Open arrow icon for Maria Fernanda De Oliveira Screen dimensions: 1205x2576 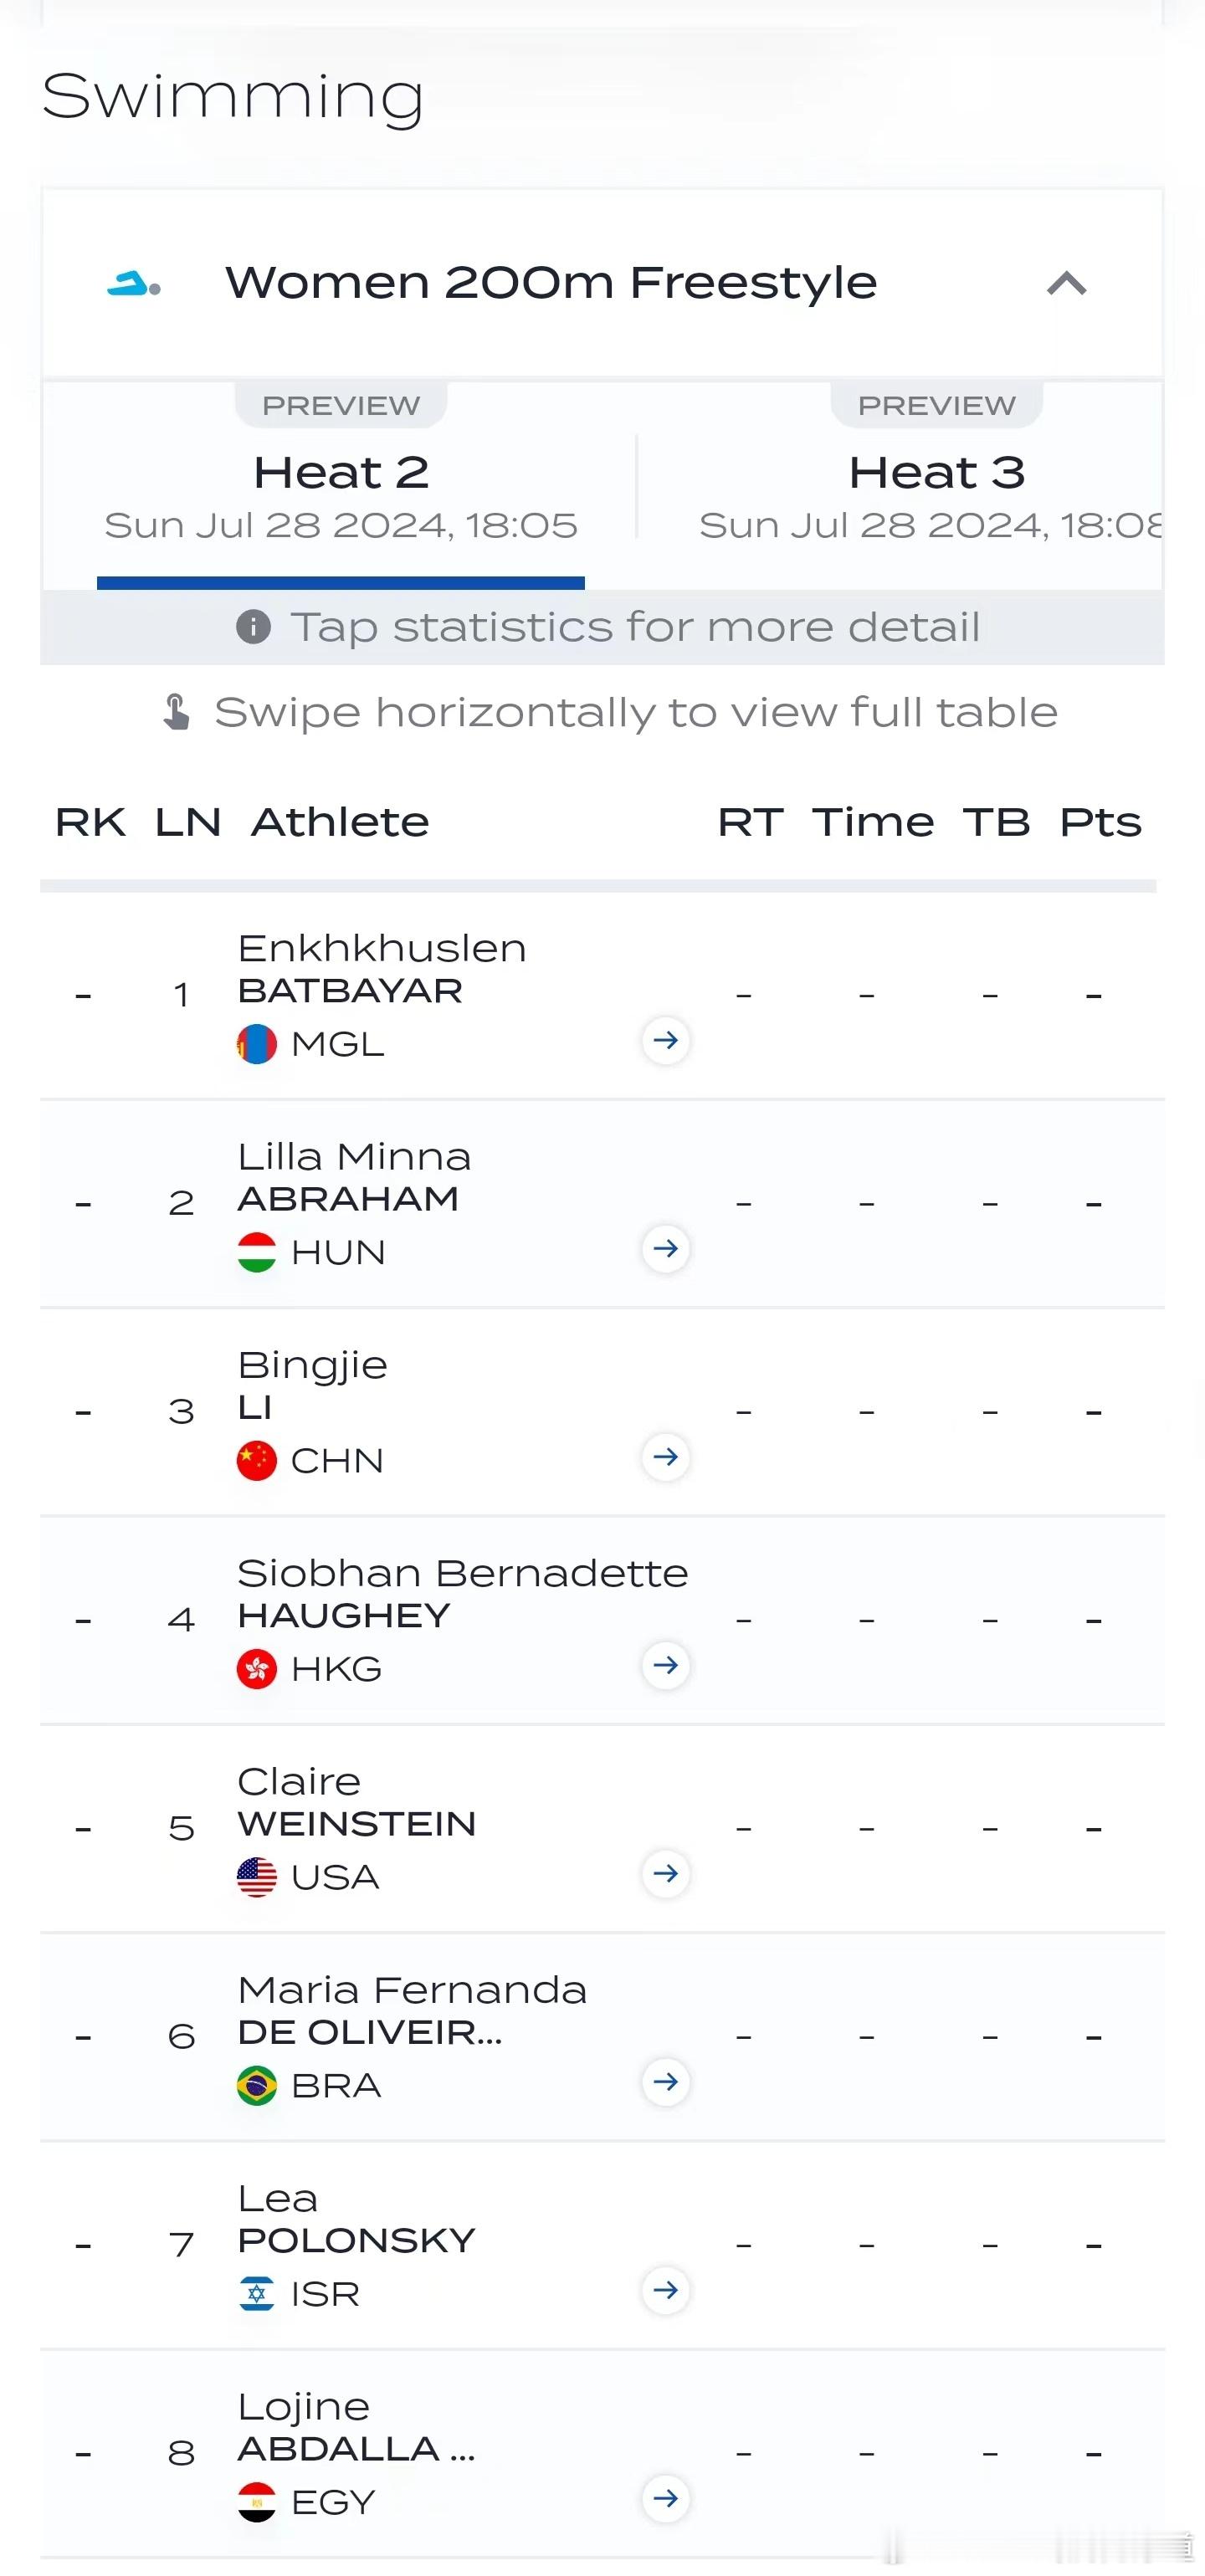666,2082
